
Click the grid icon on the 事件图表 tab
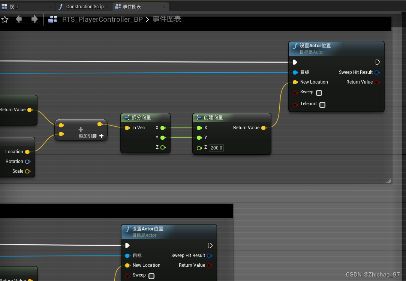[117, 6]
